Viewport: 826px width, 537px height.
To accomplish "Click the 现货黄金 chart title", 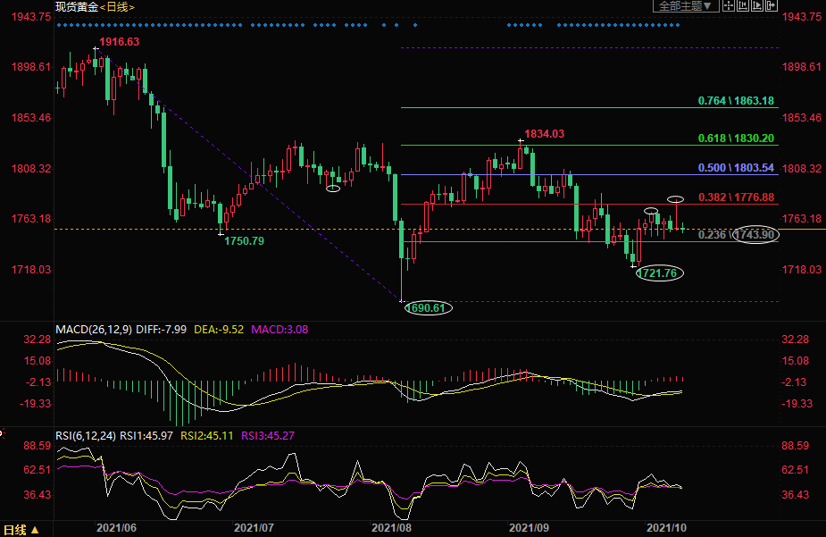I will [x=74, y=6].
